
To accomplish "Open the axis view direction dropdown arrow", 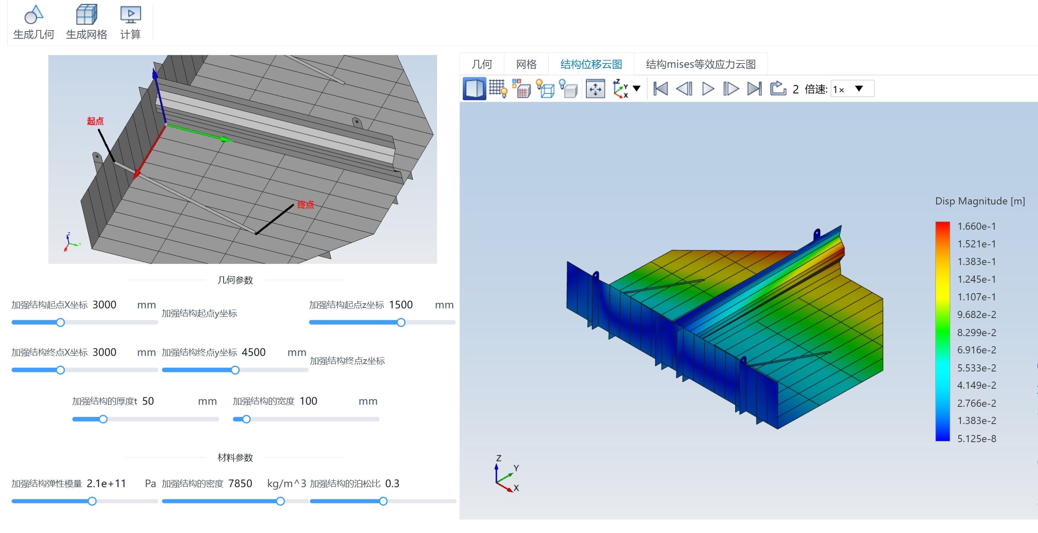I will 637,88.
